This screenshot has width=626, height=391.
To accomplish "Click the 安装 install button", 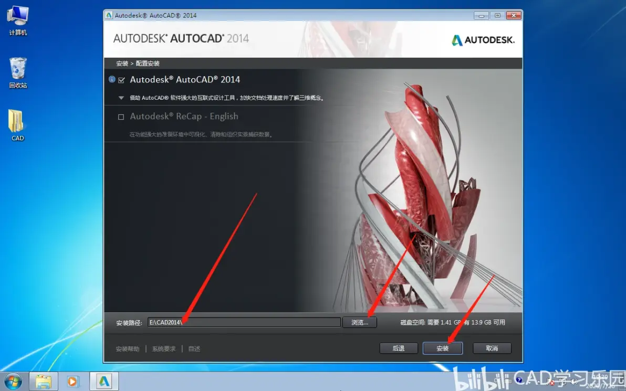I will [443, 348].
